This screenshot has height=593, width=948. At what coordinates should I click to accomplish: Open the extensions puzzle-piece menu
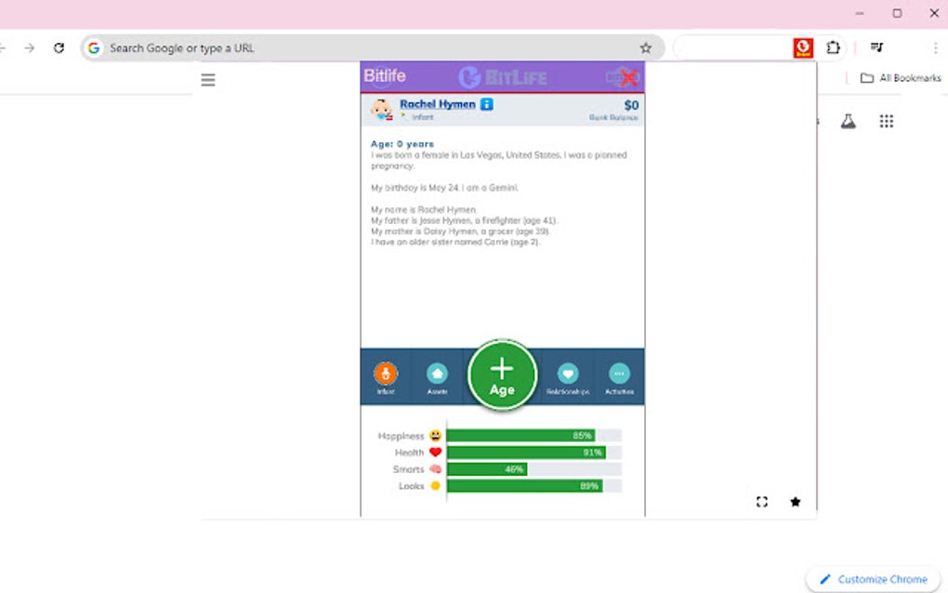click(833, 47)
